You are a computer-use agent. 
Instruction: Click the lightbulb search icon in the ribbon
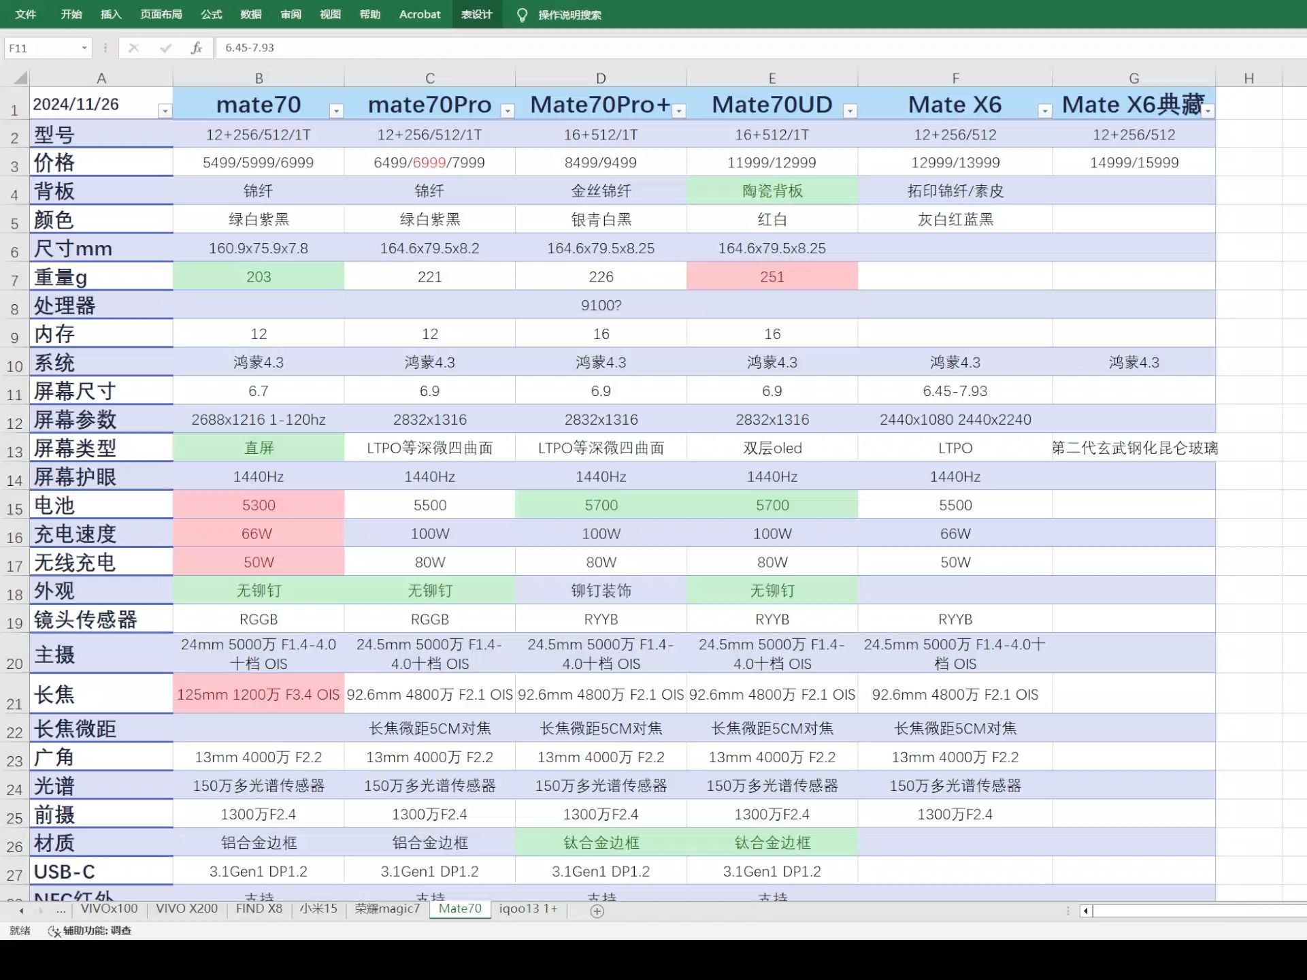coord(522,14)
